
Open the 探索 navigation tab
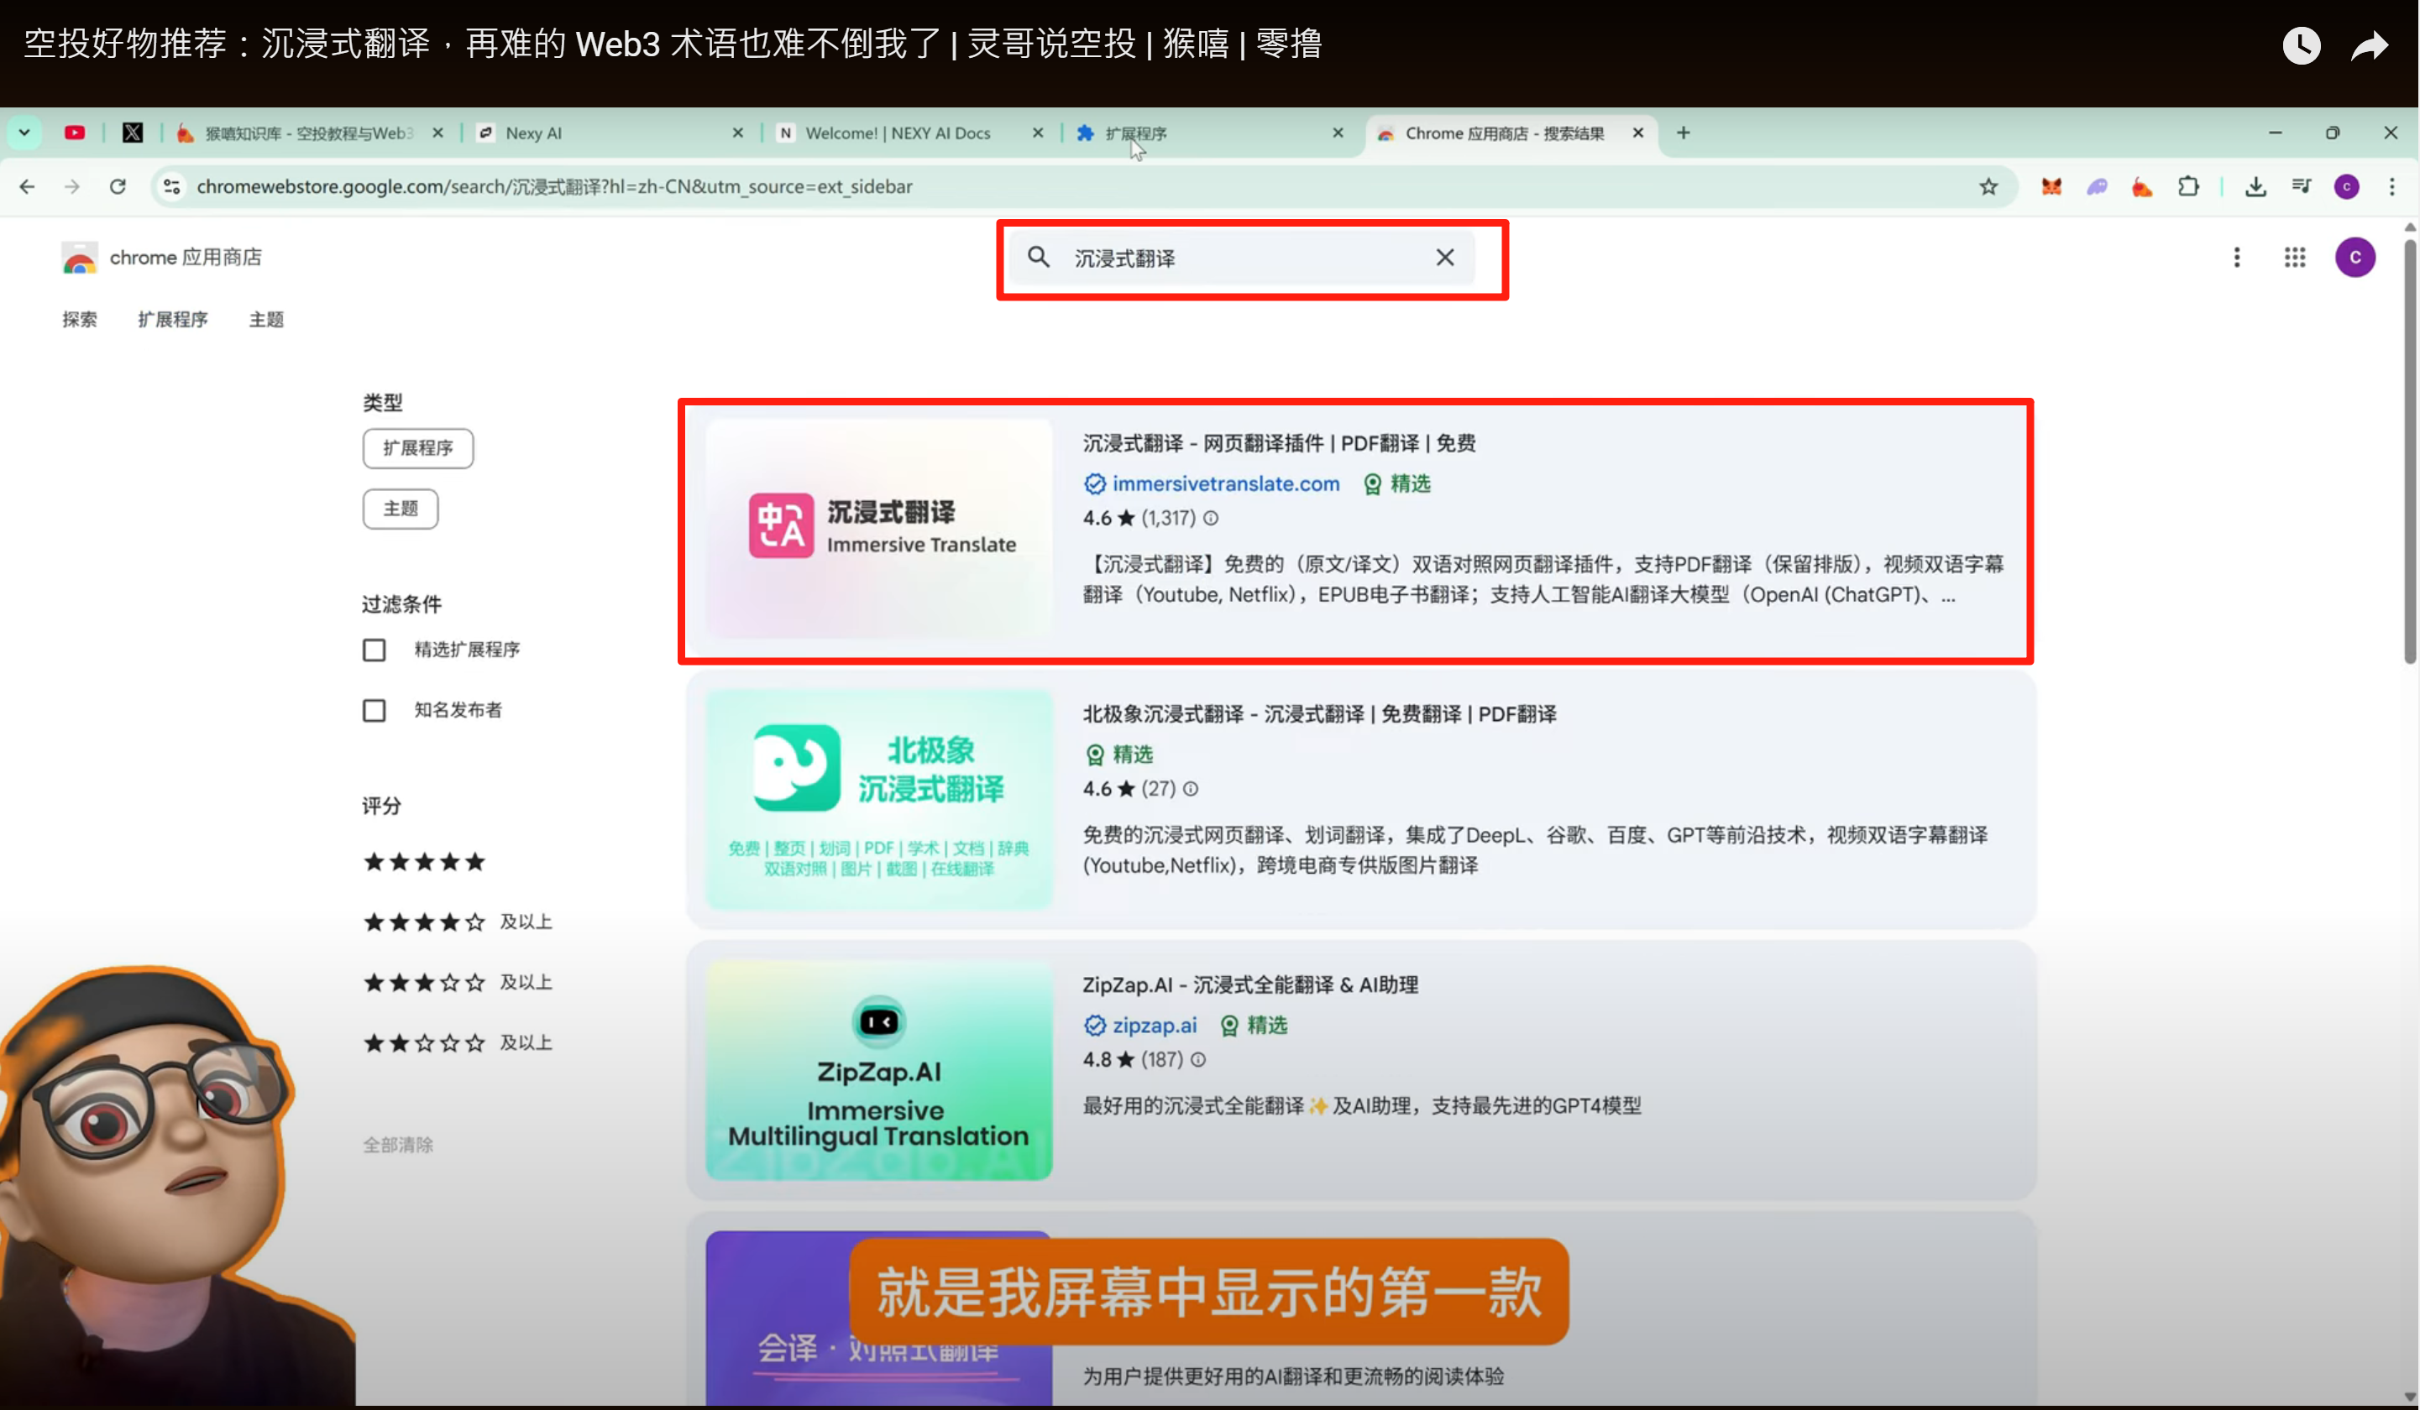coord(80,319)
